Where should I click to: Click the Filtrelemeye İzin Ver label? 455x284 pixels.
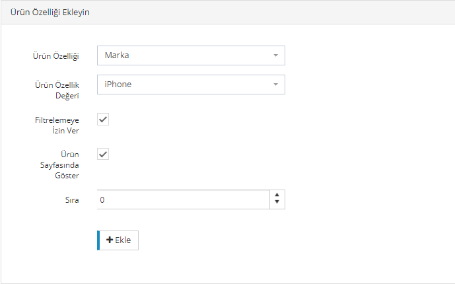(57, 125)
